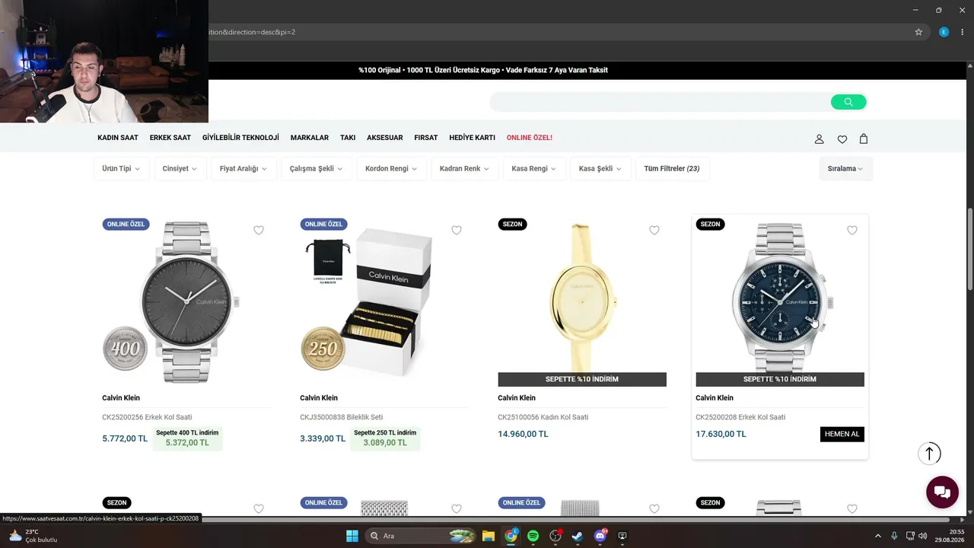Favorite the CK25100056 Kadın Kol Saati
This screenshot has height=548, width=974.
pyautogui.click(x=654, y=231)
